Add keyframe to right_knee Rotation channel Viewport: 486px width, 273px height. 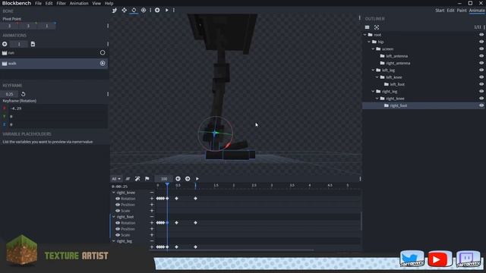tap(152, 199)
